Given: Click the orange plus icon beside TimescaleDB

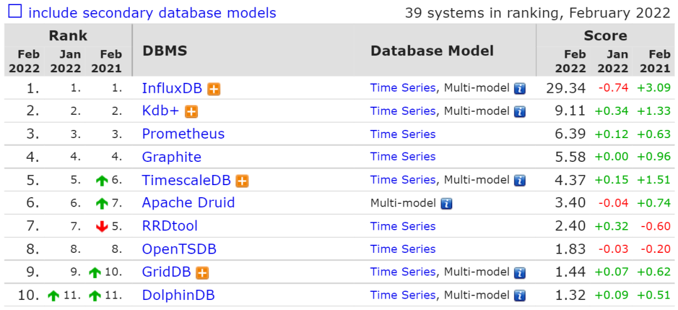Looking at the screenshot, I should (x=242, y=181).
